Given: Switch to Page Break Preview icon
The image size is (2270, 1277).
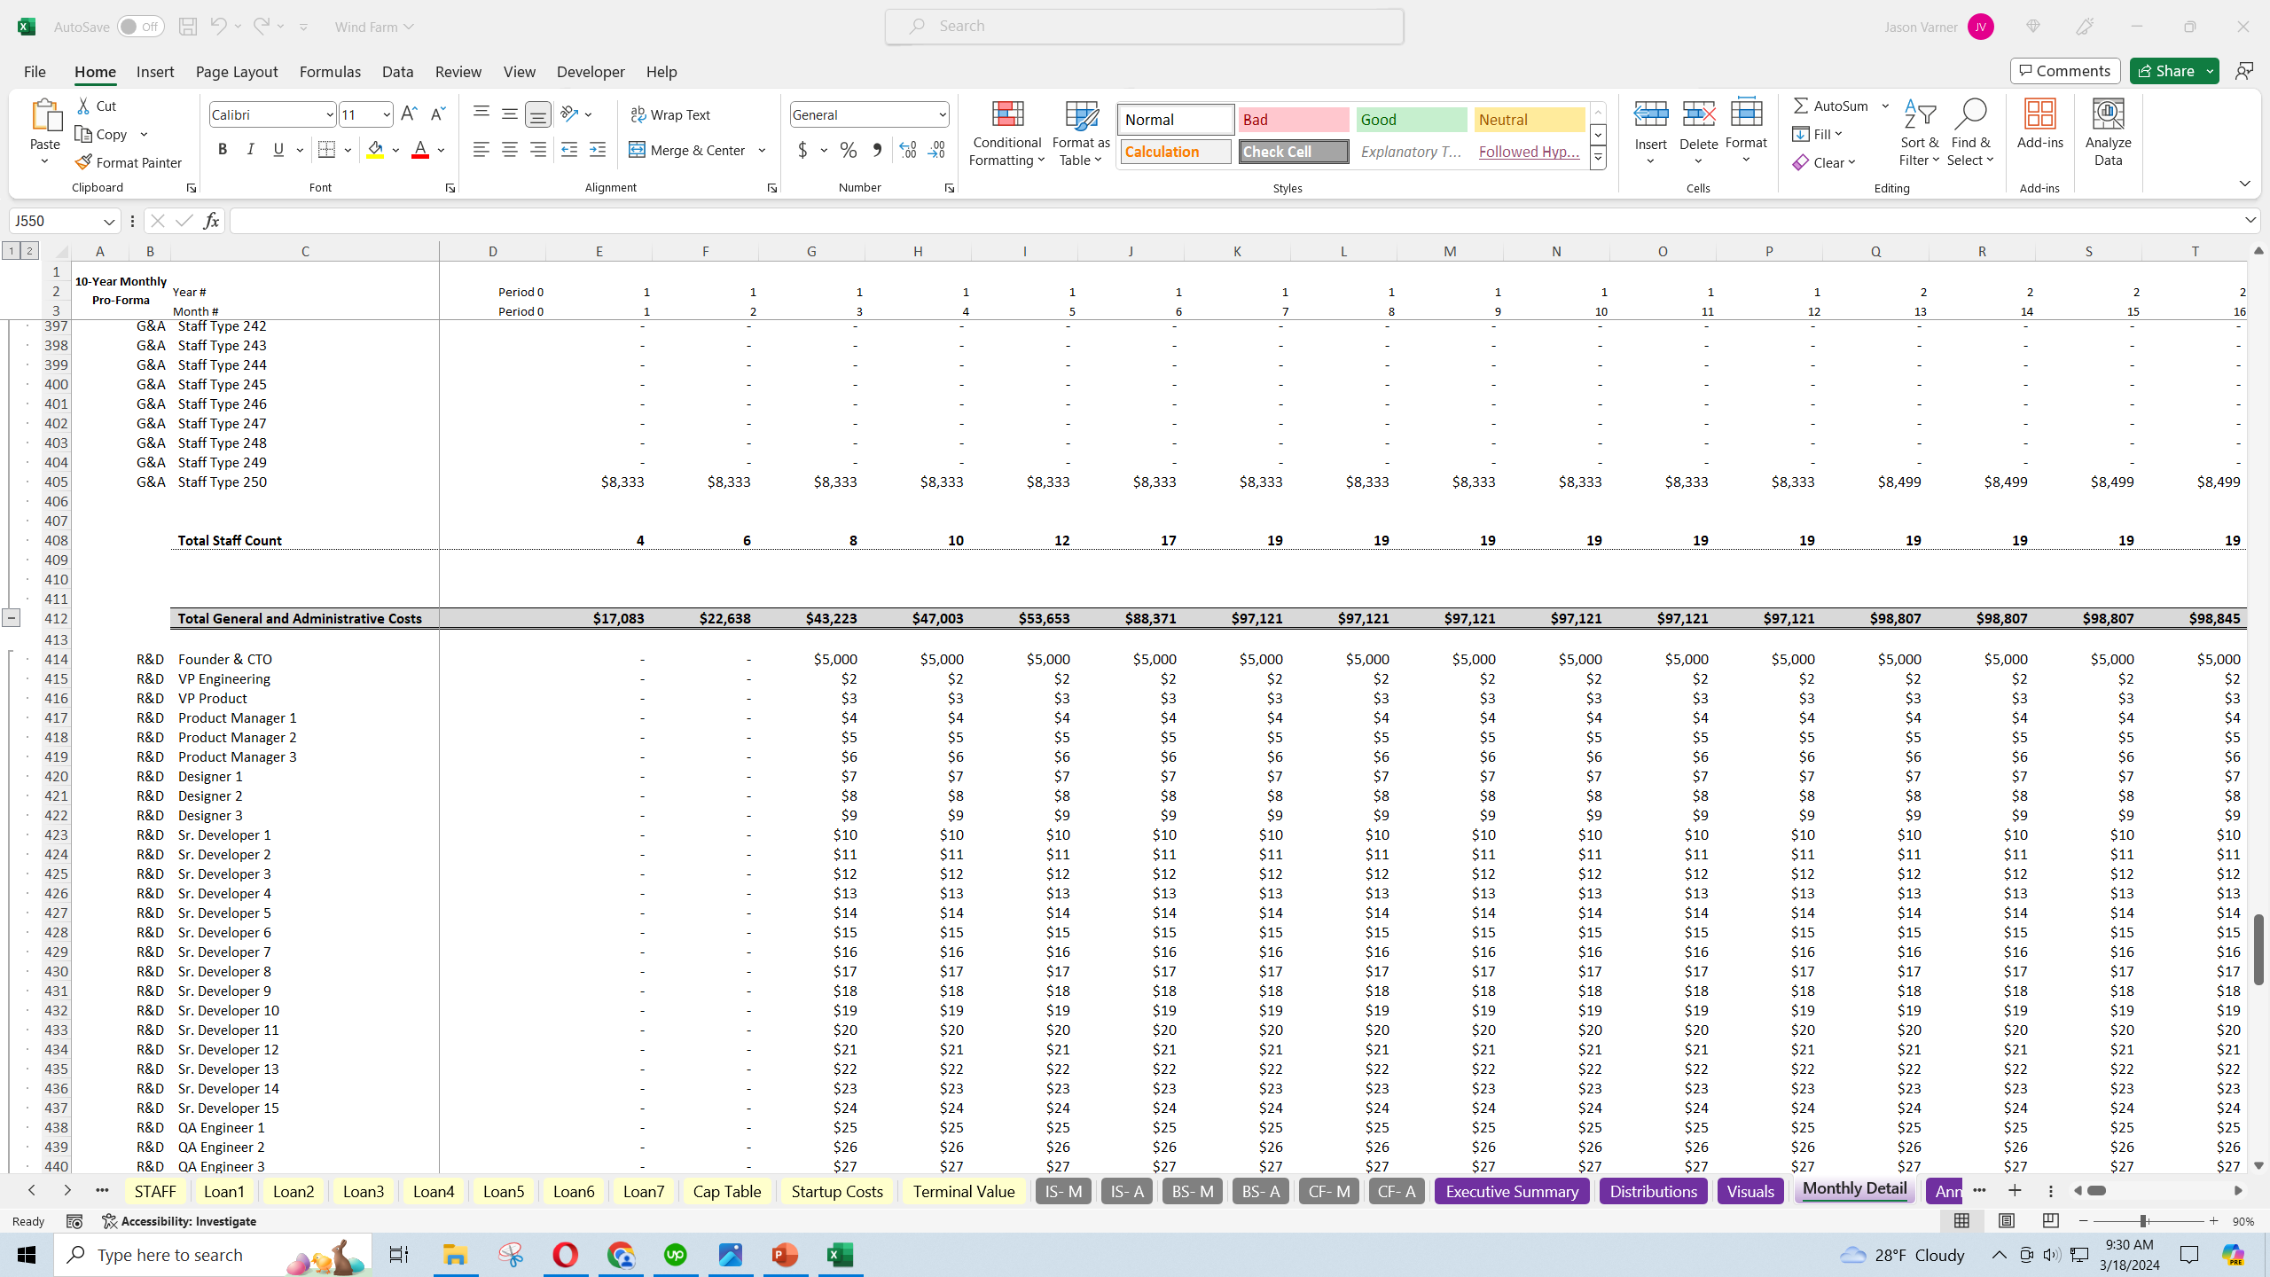Looking at the screenshot, I should 2051,1221.
